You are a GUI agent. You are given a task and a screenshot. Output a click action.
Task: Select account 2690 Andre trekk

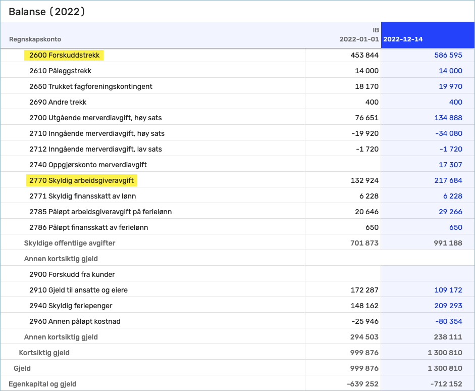(58, 102)
